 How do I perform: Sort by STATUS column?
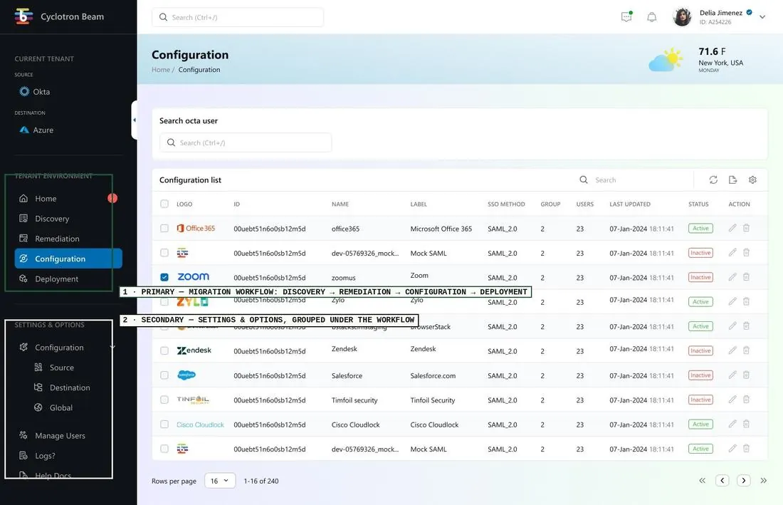point(698,204)
